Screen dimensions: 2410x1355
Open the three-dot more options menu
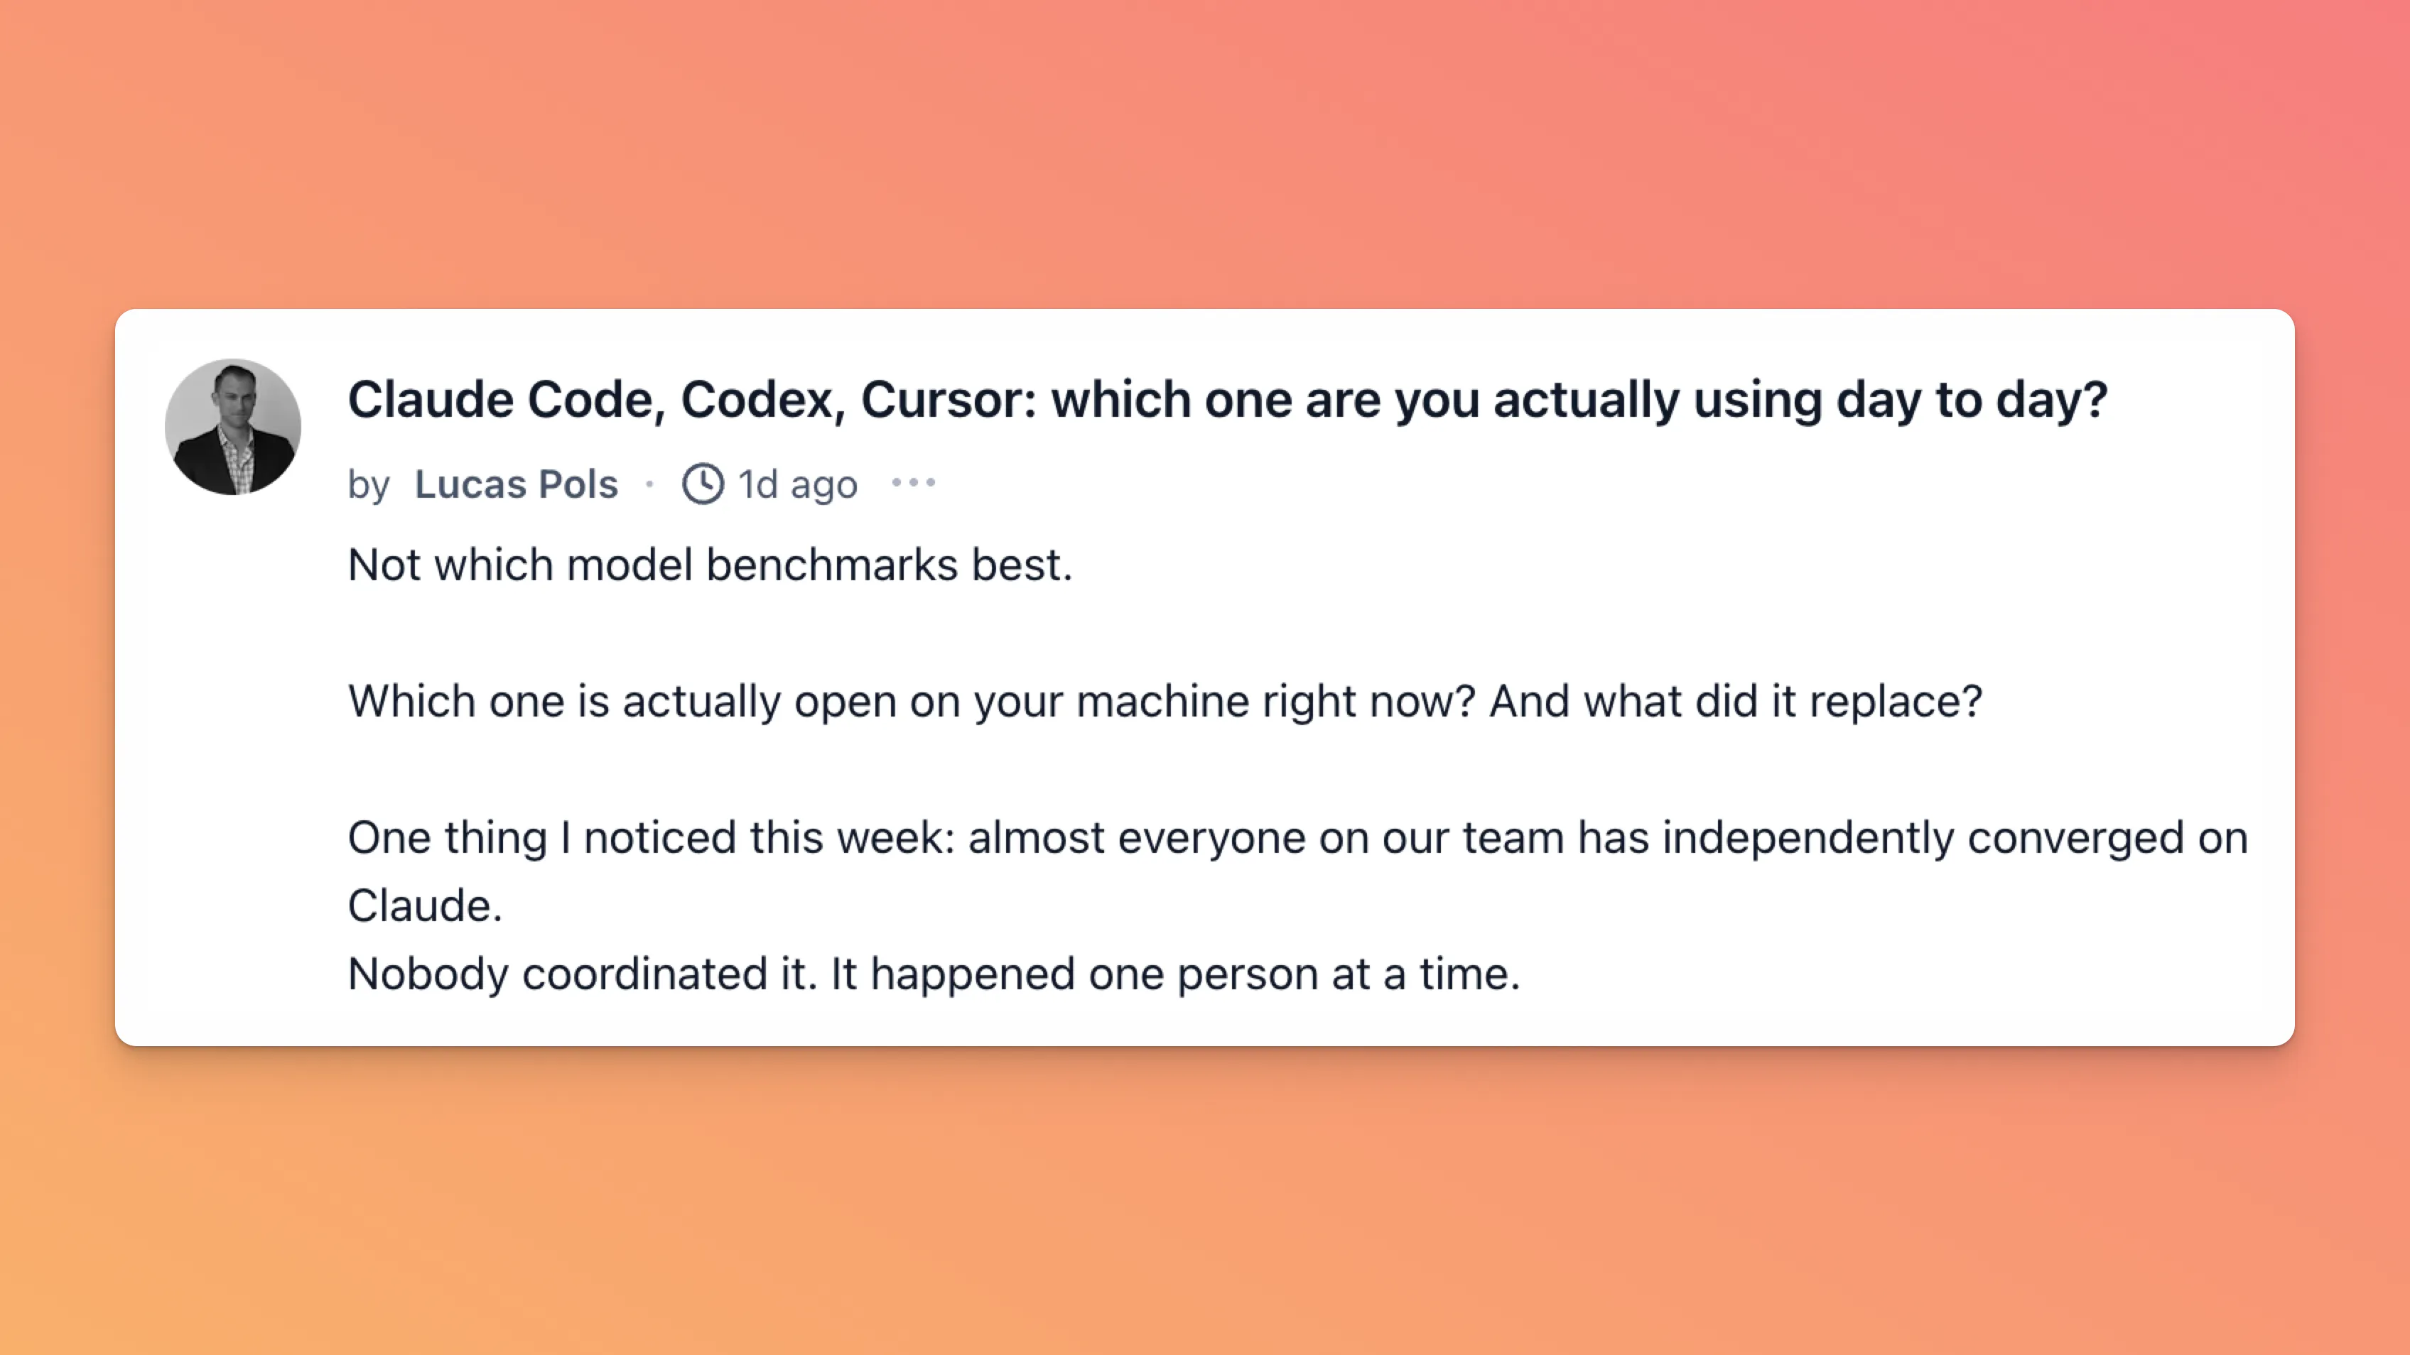coord(913,482)
